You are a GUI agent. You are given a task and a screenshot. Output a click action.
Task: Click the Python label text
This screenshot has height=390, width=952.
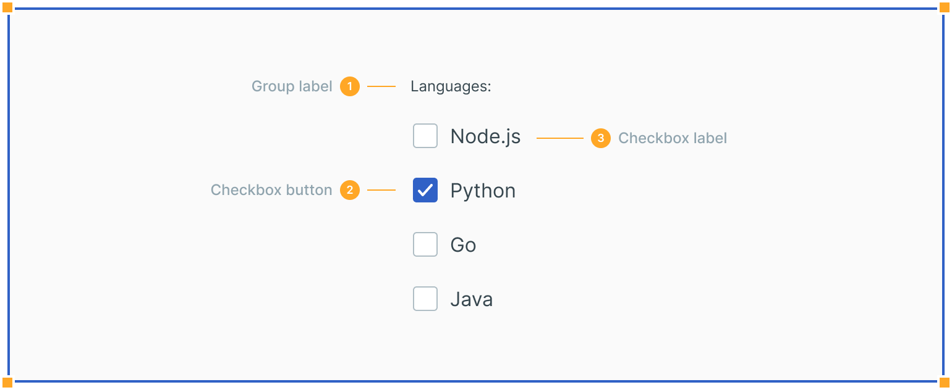click(483, 191)
